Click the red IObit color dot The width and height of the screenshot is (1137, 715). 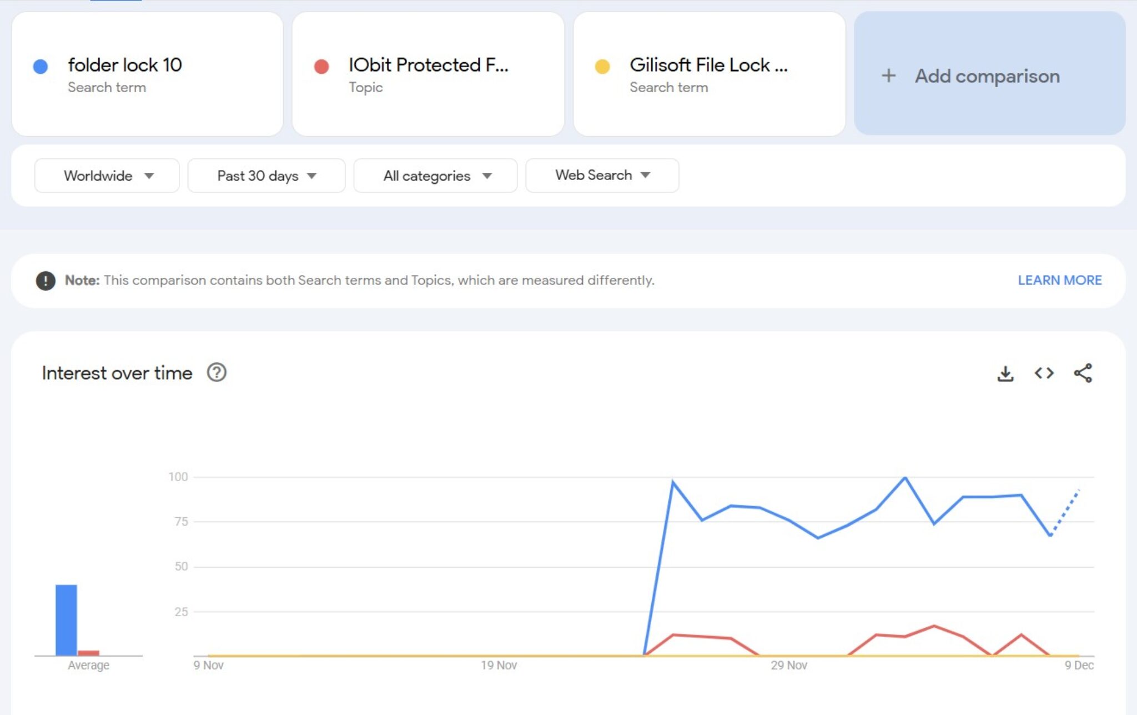tap(321, 67)
